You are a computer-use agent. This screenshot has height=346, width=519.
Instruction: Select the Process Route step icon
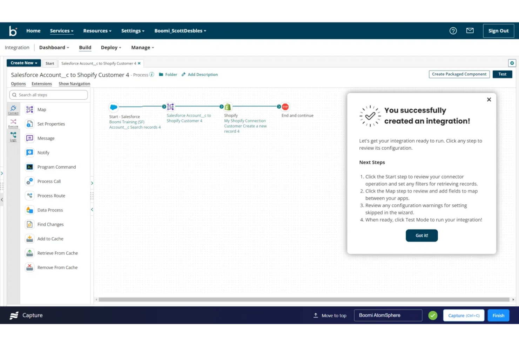click(29, 196)
